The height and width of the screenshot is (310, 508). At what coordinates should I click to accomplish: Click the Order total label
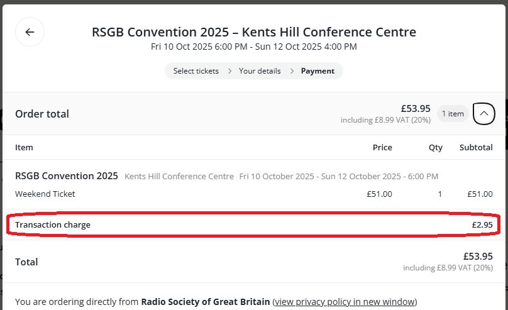[x=42, y=114]
